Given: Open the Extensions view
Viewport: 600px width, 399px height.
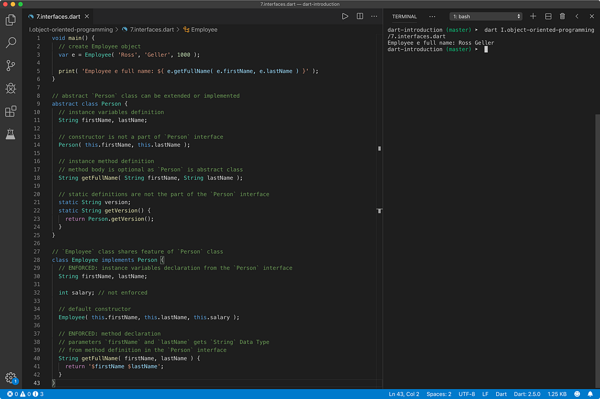Looking at the screenshot, I should point(10,111).
